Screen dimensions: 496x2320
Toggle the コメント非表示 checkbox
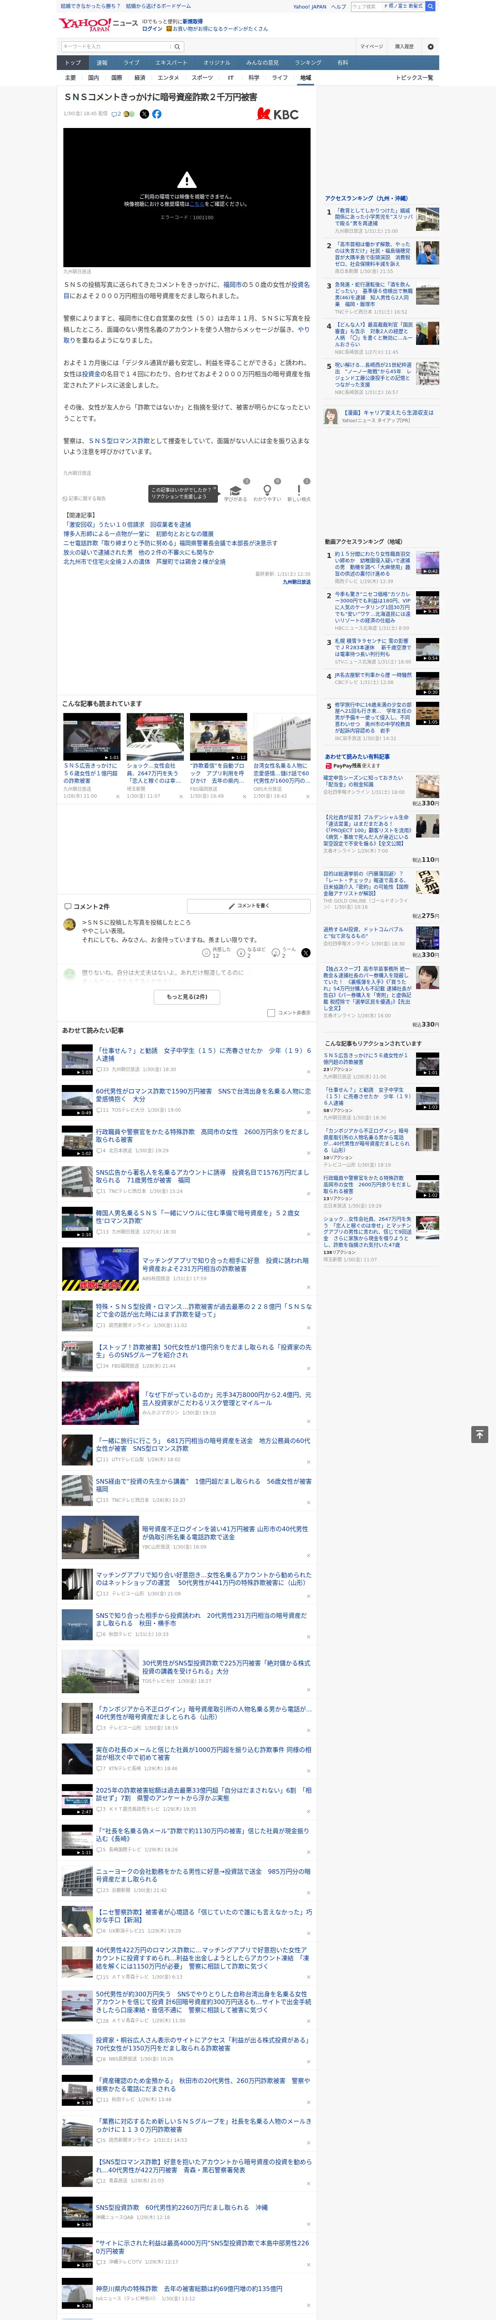tap(271, 1013)
